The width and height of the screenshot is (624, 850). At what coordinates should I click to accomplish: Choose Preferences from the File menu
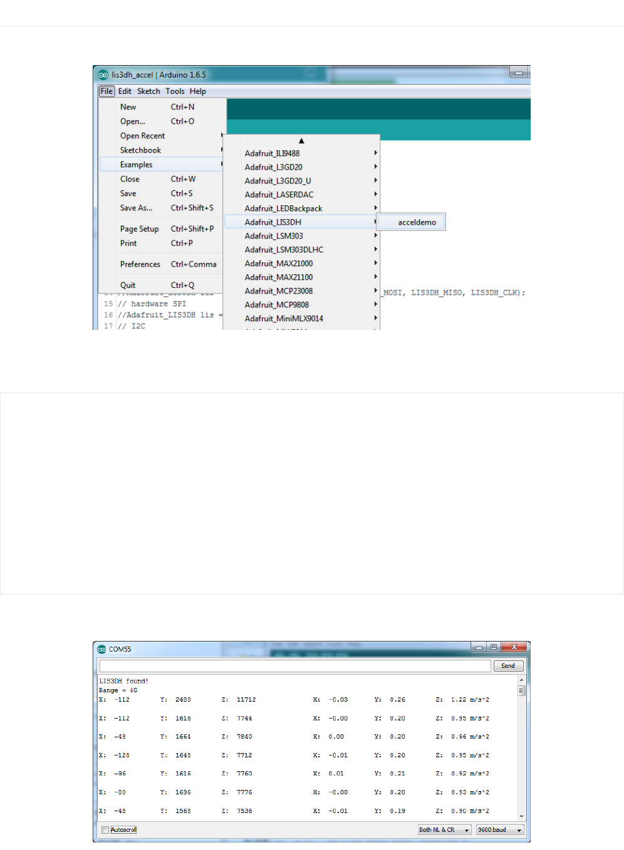[140, 264]
